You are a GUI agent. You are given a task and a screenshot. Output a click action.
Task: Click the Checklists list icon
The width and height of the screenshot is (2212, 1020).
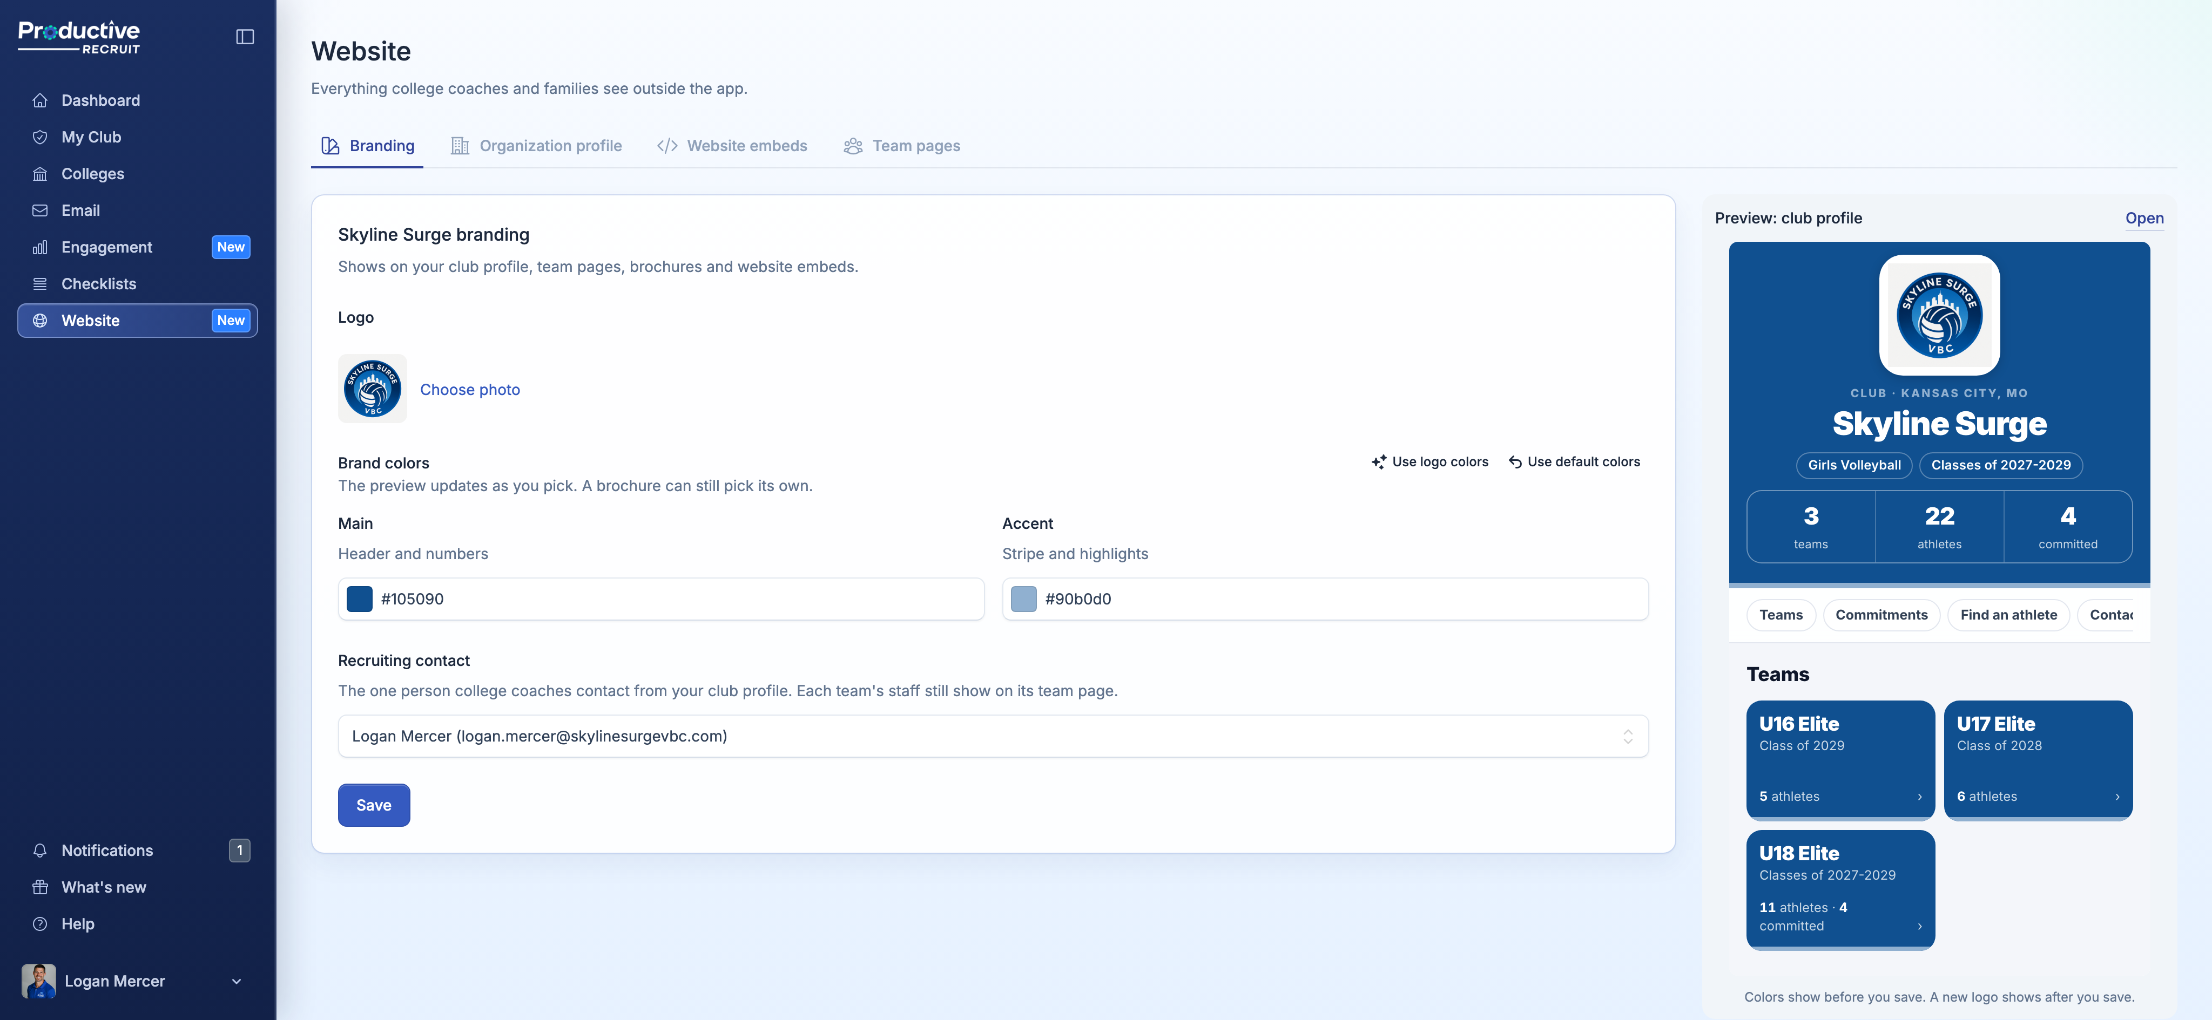pos(39,284)
